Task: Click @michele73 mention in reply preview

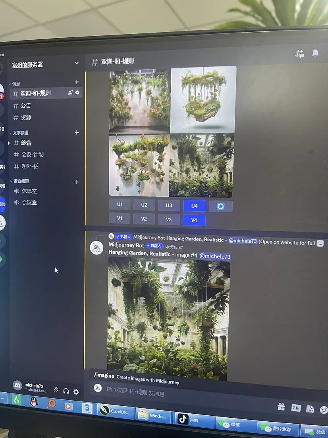Action: pos(242,241)
